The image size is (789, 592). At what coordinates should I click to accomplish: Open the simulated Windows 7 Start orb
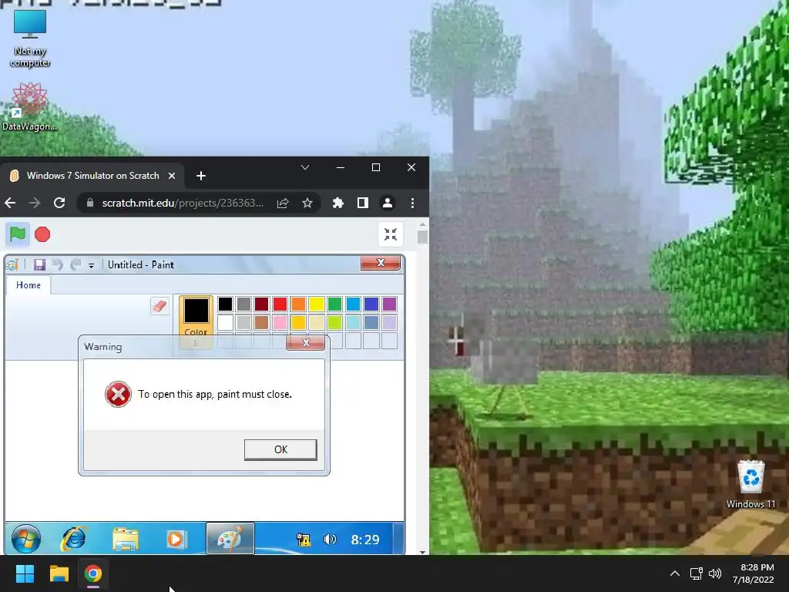26,539
